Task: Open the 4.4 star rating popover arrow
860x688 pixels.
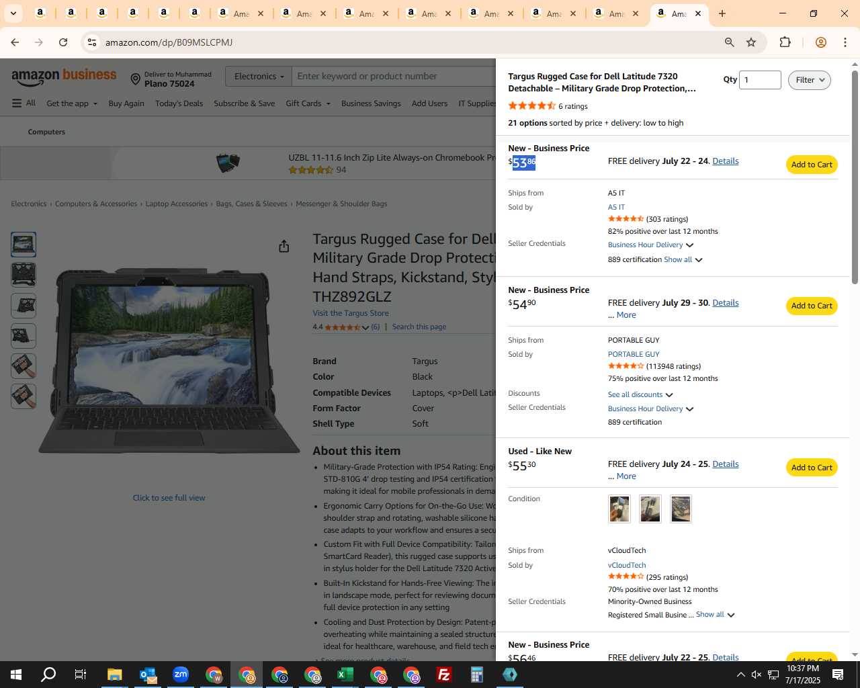Action: pyautogui.click(x=365, y=327)
